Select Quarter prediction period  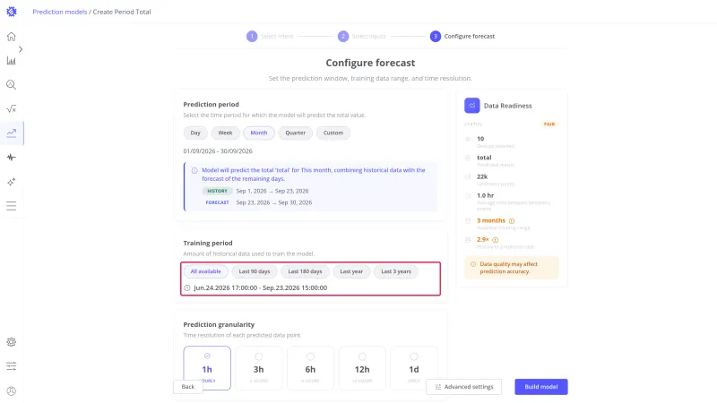tap(296, 133)
